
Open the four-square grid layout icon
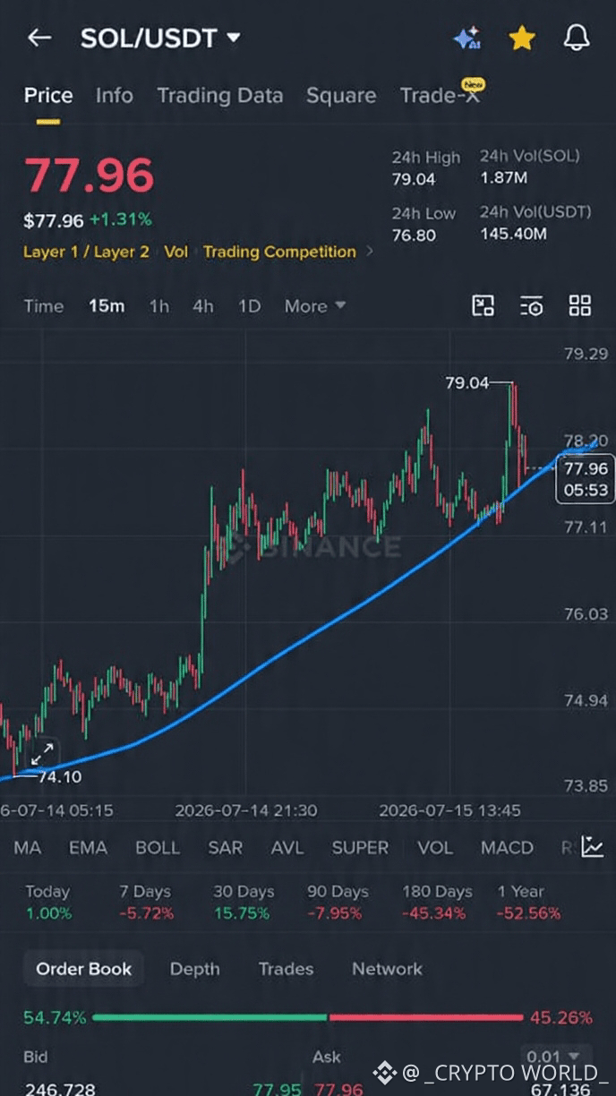580,306
